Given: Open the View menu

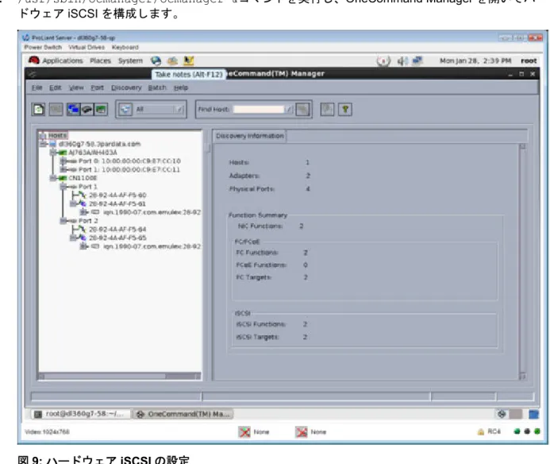Looking at the screenshot, I should click(x=76, y=88).
